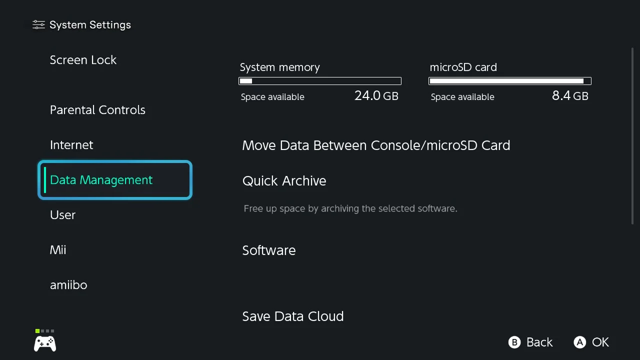Open the Screen Lock settings

83,60
